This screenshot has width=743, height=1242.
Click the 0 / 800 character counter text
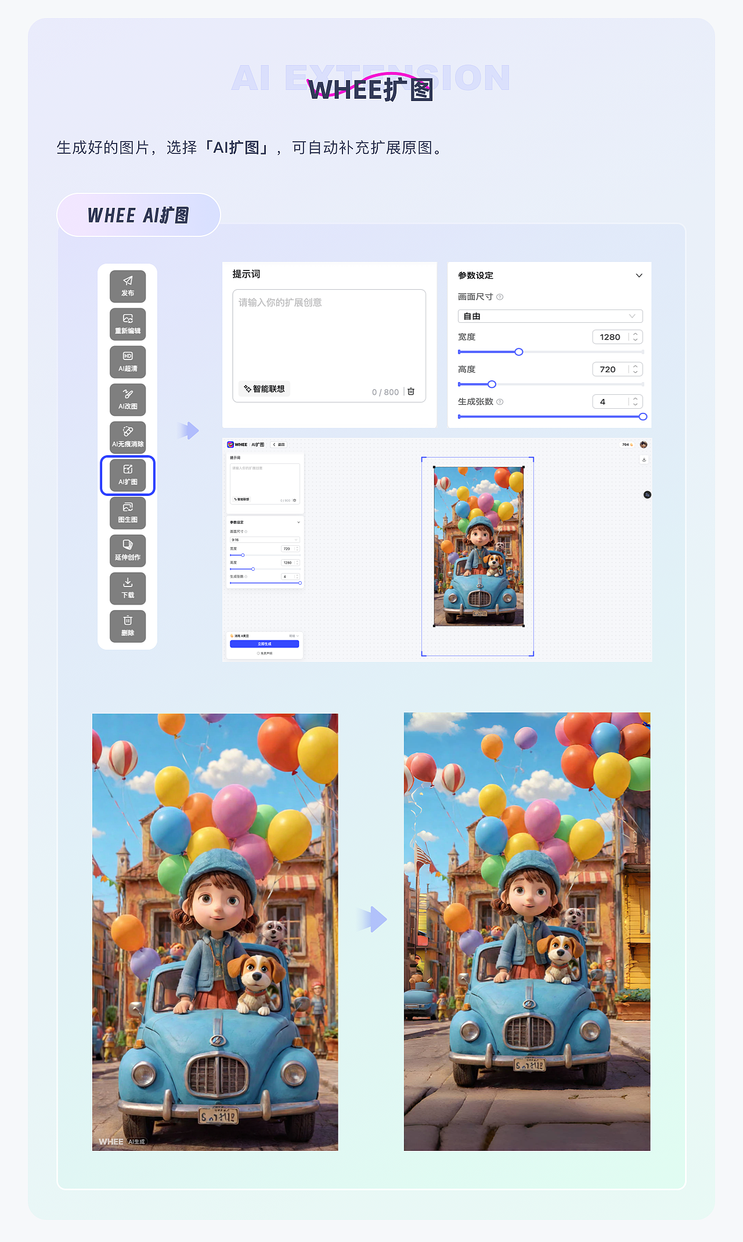(385, 392)
